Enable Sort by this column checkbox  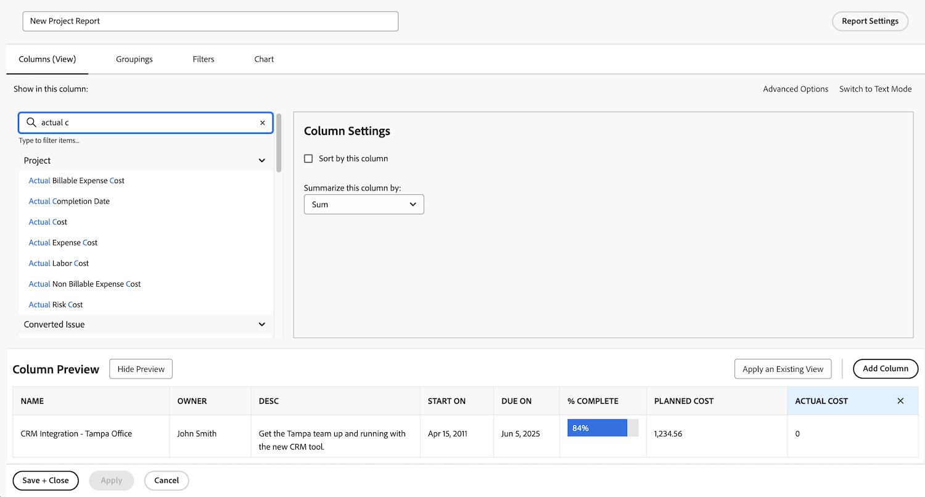pyautogui.click(x=309, y=158)
